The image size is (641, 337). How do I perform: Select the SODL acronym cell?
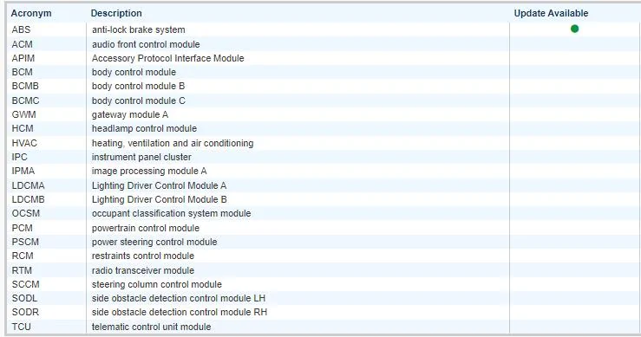pyautogui.click(x=24, y=298)
